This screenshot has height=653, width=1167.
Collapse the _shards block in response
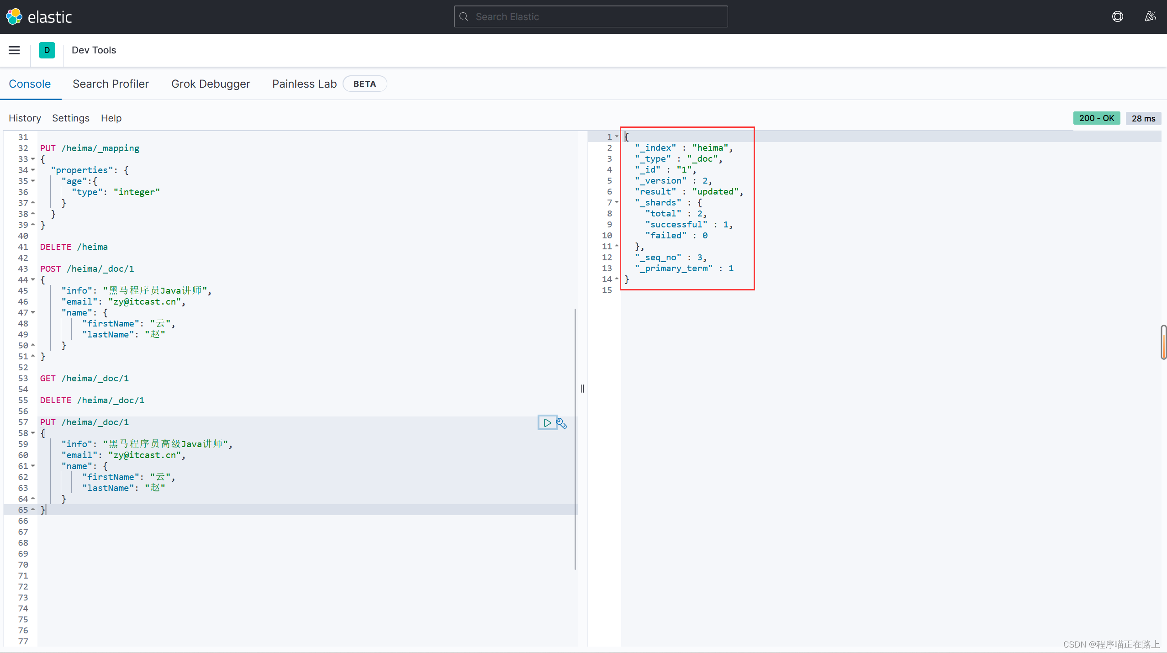[x=617, y=202]
